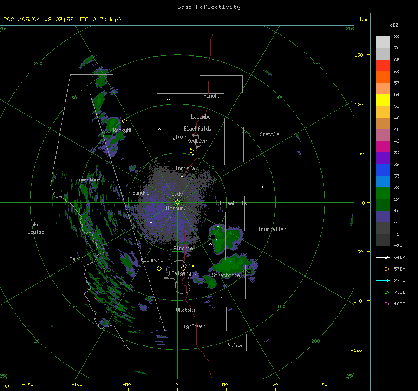Select the yellow diamond marker below Cochrane

159,269
